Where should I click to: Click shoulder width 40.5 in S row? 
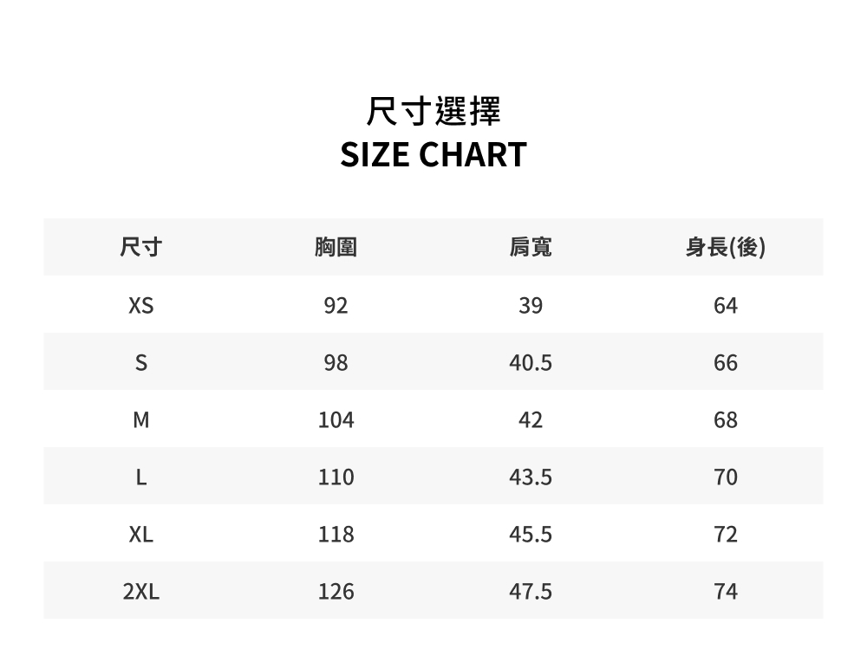[531, 363]
